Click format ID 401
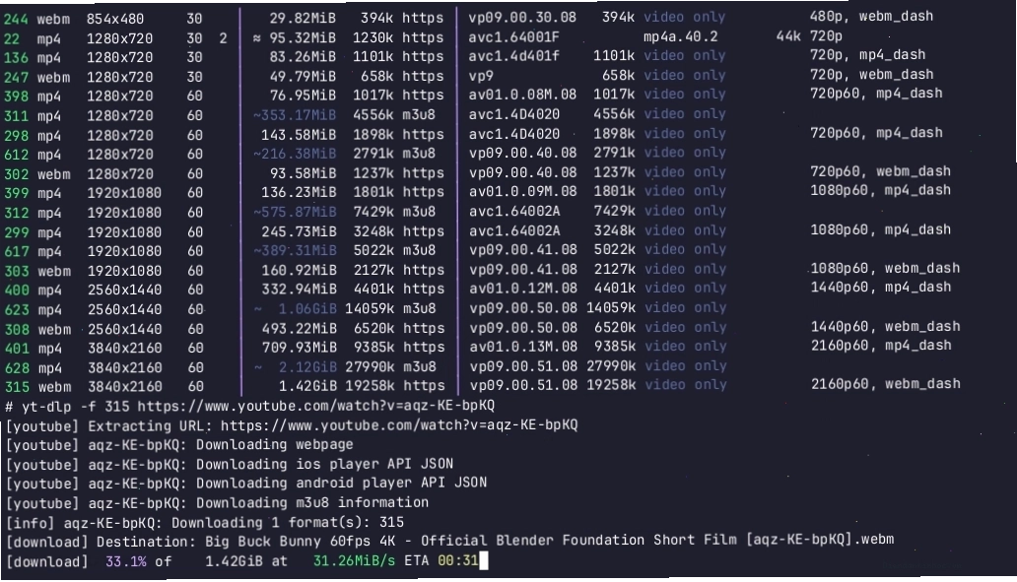Viewport: 1017px width, 582px height. pyautogui.click(x=16, y=348)
